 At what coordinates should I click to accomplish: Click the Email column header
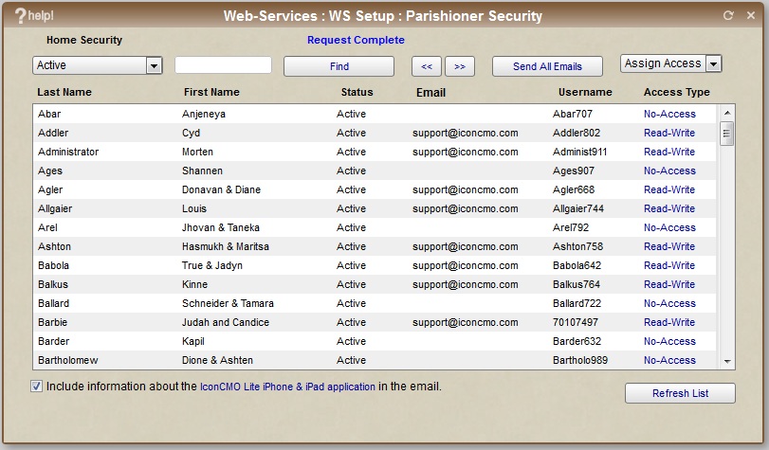click(430, 93)
